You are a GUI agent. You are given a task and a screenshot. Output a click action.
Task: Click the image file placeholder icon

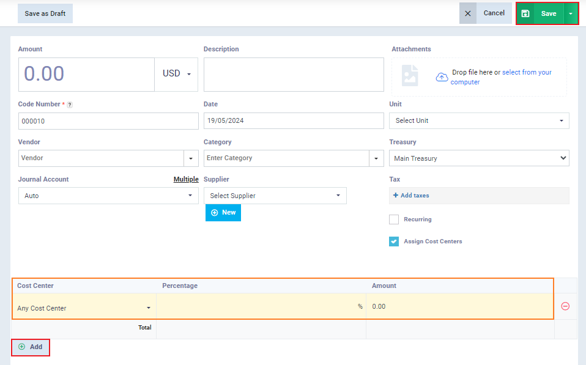(x=410, y=75)
